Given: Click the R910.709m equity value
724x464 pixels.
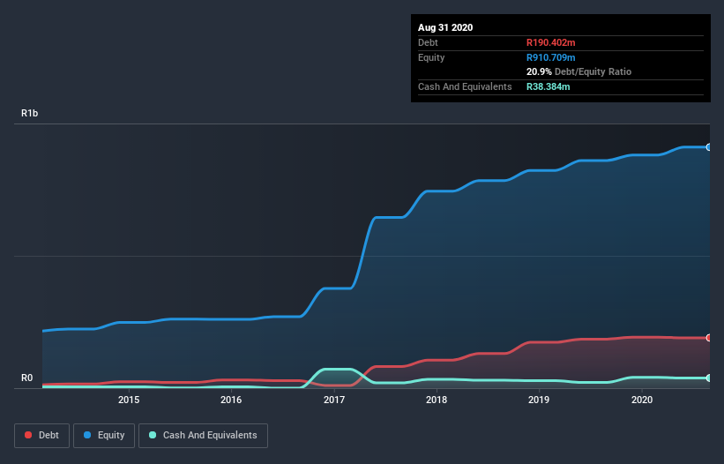Looking at the screenshot, I should (551, 57).
